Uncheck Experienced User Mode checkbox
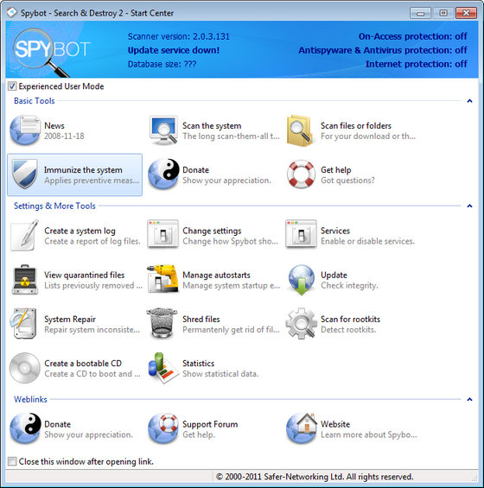484x488 pixels. click(x=12, y=86)
